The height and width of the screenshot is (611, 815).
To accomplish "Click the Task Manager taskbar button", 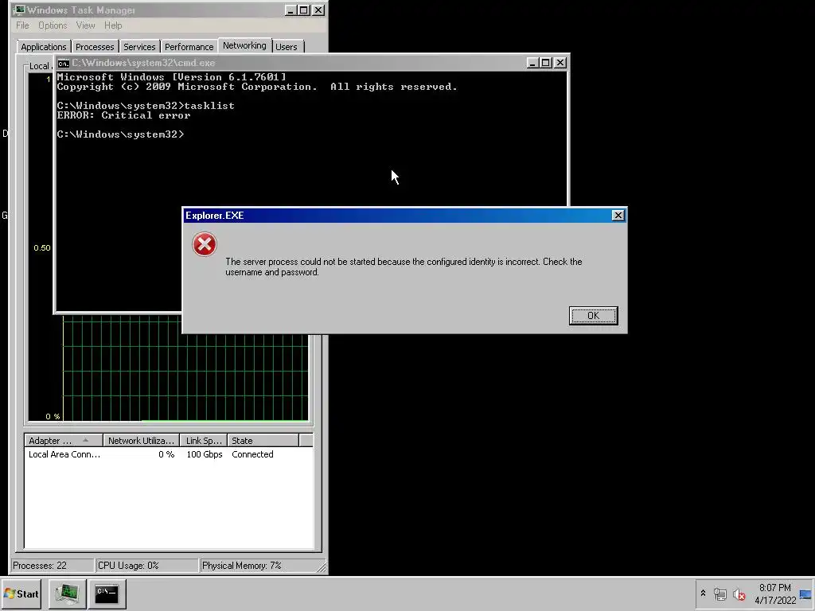I will coord(68,593).
